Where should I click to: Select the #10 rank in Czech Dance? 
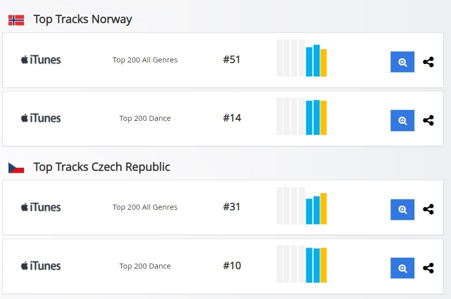coord(232,266)
